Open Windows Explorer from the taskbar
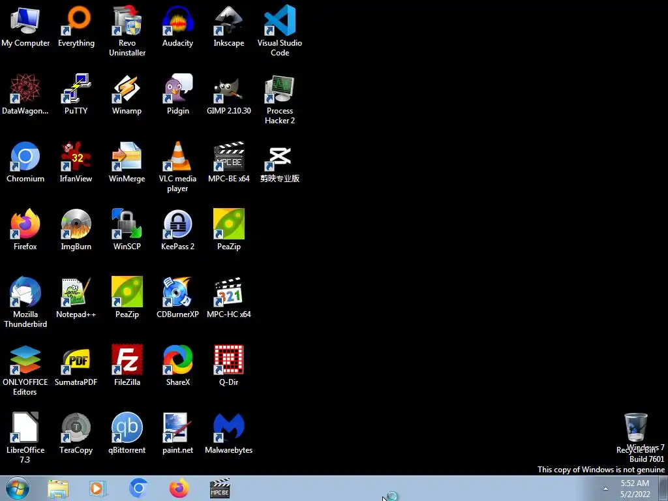 coord(58,489)
